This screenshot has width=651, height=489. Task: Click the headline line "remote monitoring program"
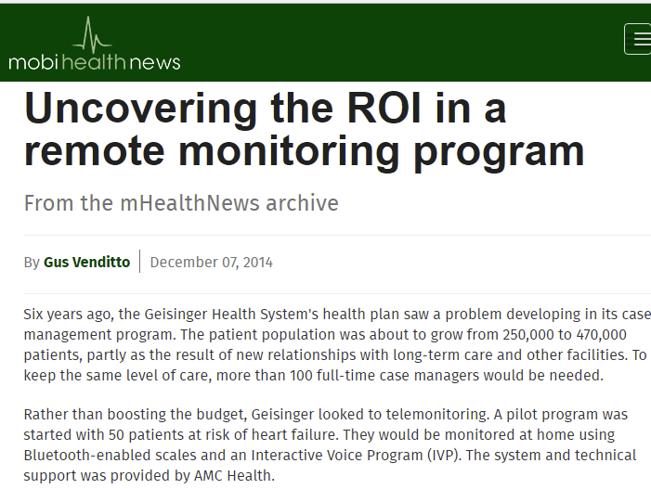304,151
